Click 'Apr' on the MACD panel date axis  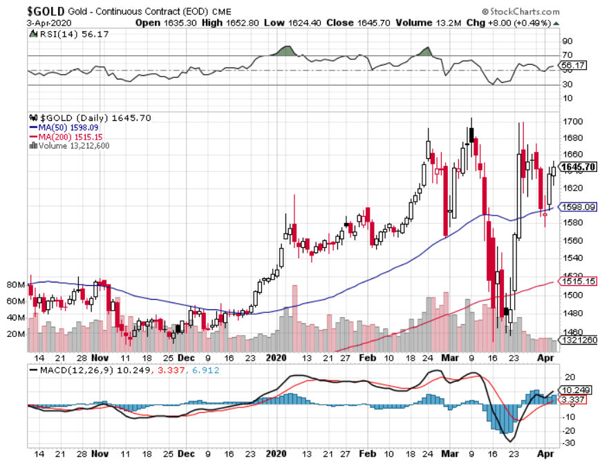545,454
